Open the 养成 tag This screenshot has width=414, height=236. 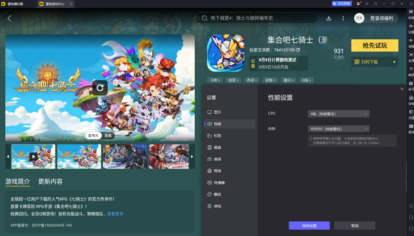pos(252,80)
